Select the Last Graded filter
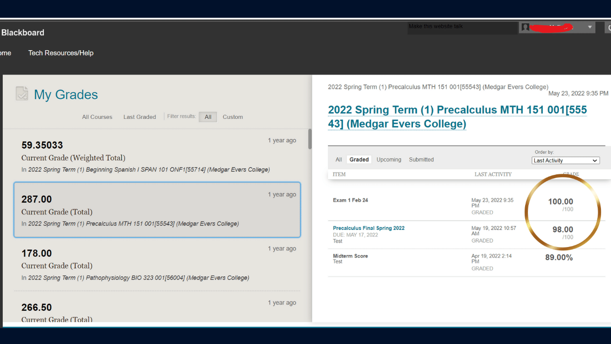 (139, 117)
